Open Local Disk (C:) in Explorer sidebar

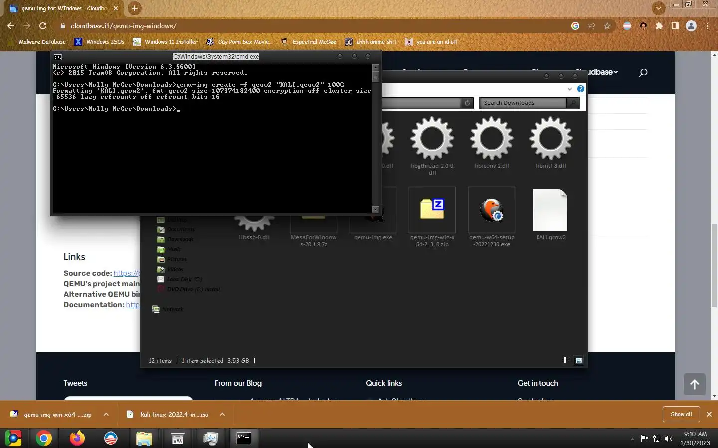click(179, 279)
